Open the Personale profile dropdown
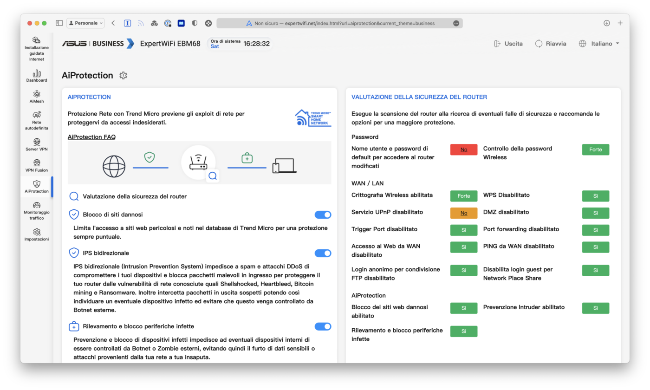The width and height of the screenshot is (650, 390). point(86,23)
